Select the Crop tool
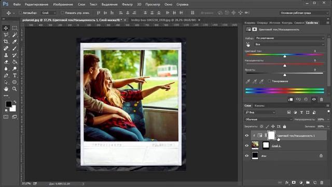 6,42
